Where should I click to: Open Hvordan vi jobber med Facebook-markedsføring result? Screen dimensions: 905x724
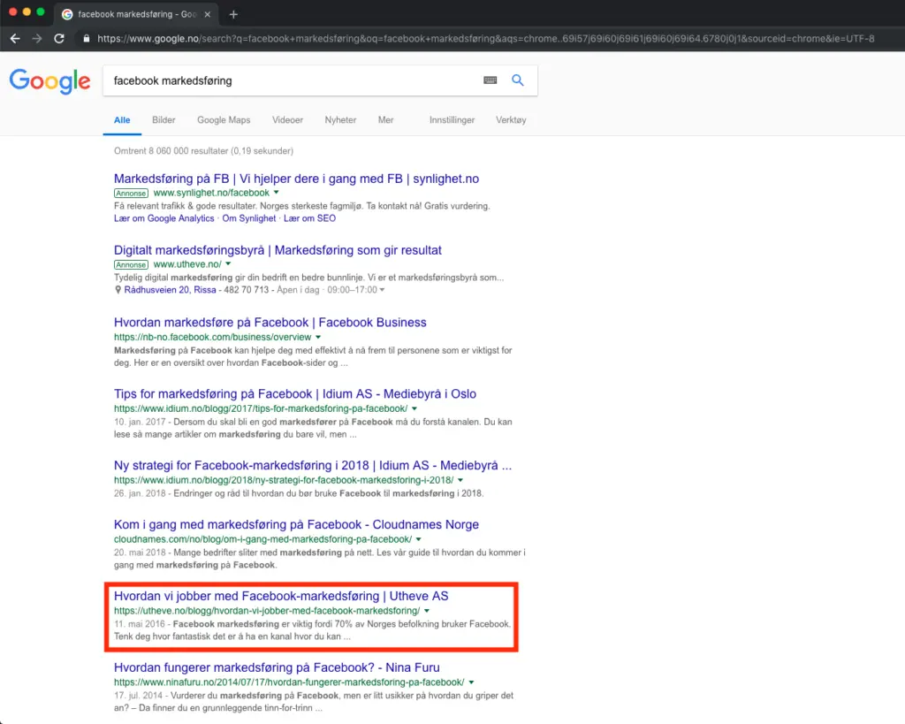click(x=281, y=597)
